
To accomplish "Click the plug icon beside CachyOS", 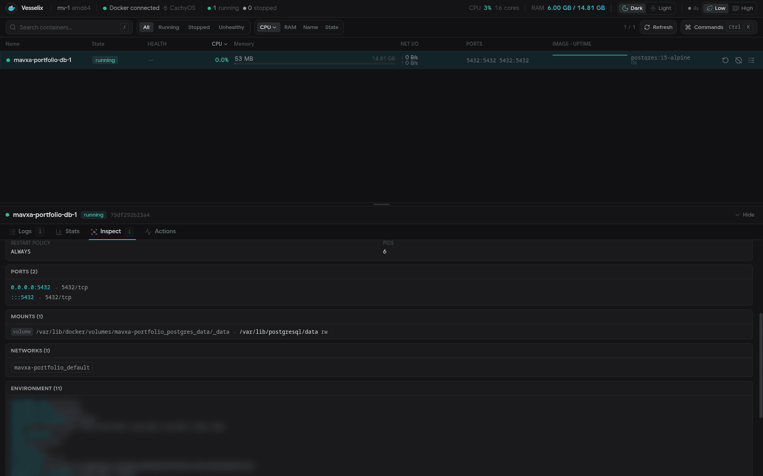I will click(165, 8).
